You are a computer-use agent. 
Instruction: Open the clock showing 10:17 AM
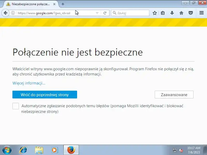pyautogui.click(x=194, y=150)
